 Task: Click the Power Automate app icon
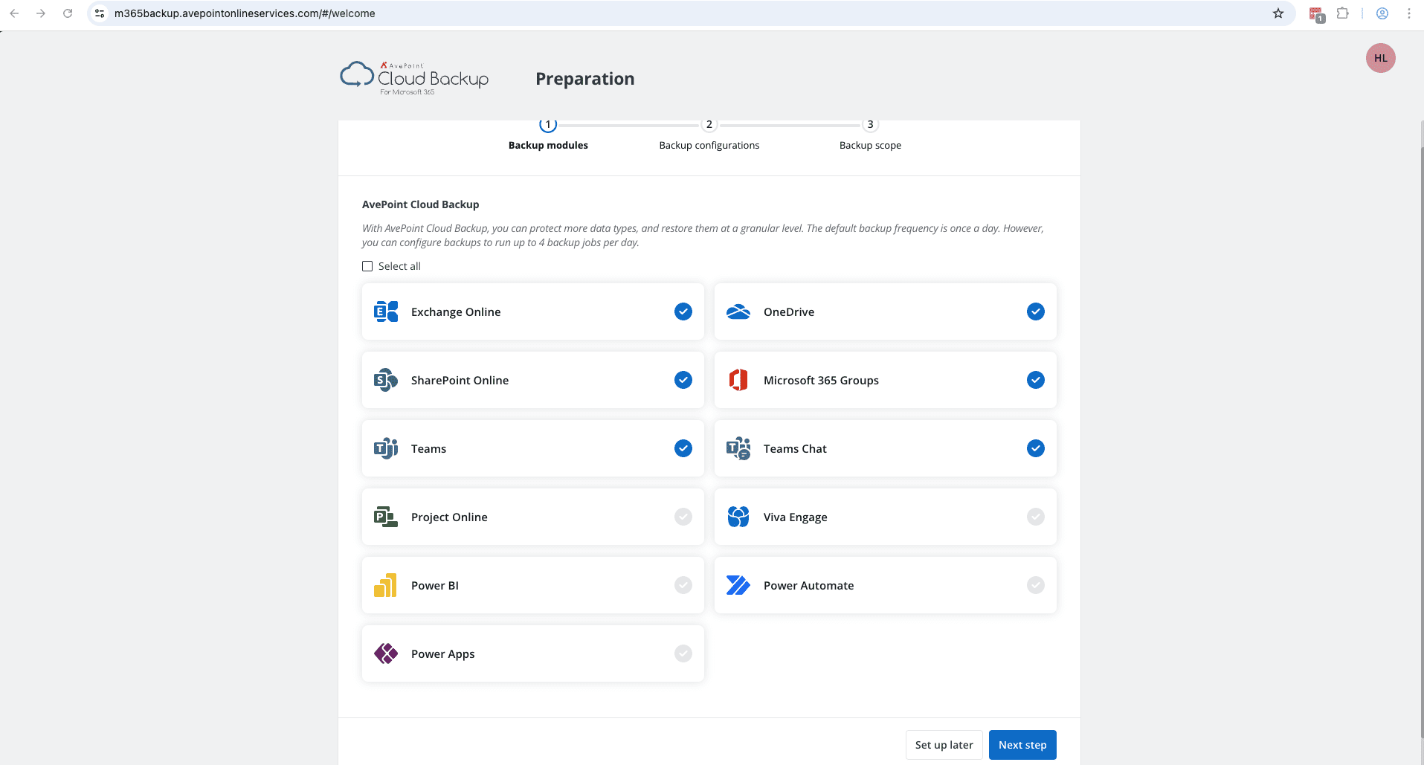738,585
